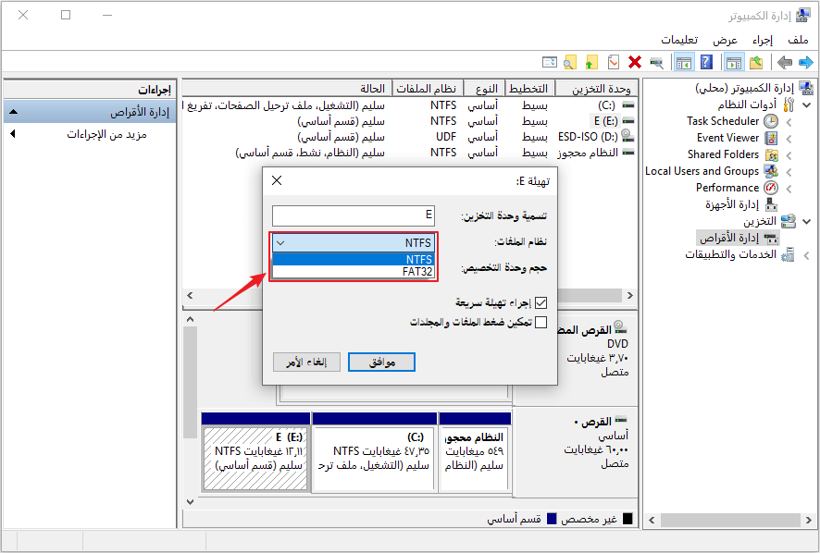The width and height of the screenshot is (820, 553).
Task: Click the التخزين storage icon in tree
Action: point(789,221)
